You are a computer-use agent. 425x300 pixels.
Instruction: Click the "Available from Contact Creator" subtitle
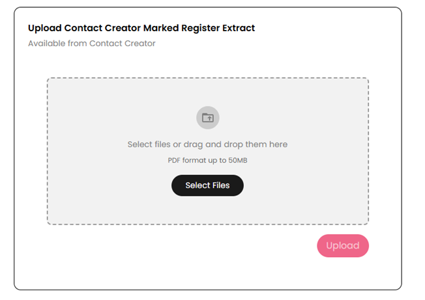[x=91, y=44]
